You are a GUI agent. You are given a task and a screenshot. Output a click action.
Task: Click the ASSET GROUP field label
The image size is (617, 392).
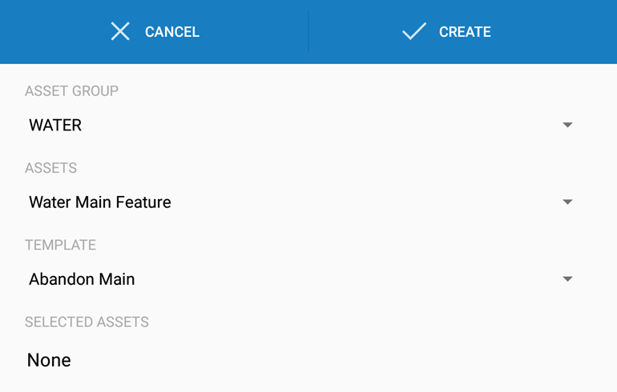71,91
